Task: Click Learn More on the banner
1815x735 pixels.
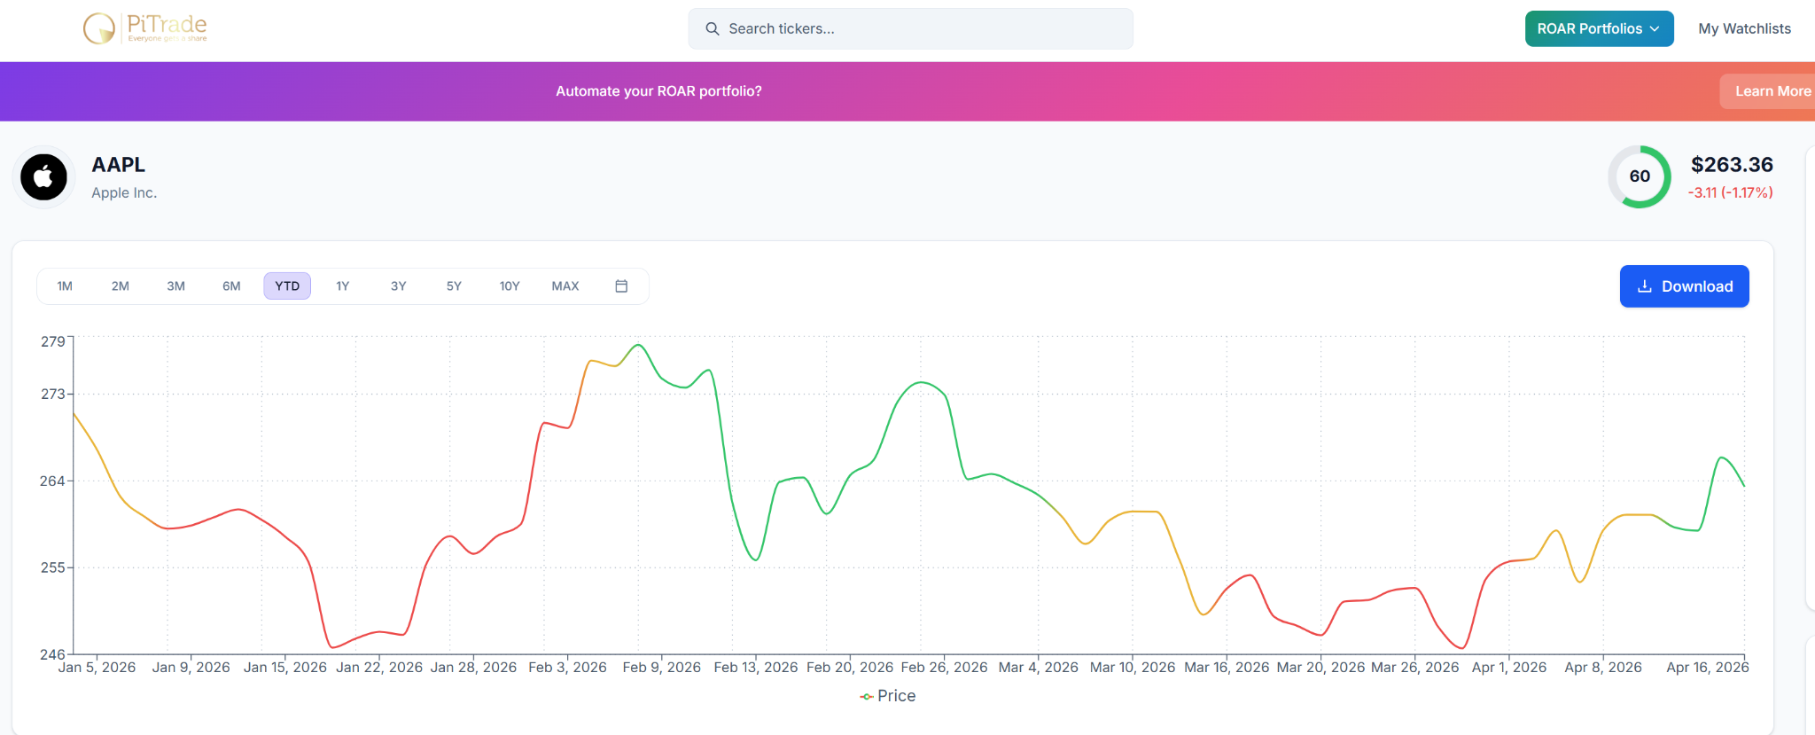Action: pos(1771,91)
